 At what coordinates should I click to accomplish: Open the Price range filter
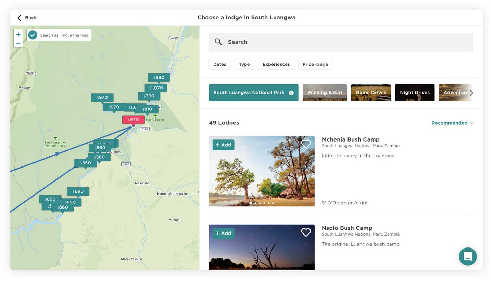click(x=315, y=64)
